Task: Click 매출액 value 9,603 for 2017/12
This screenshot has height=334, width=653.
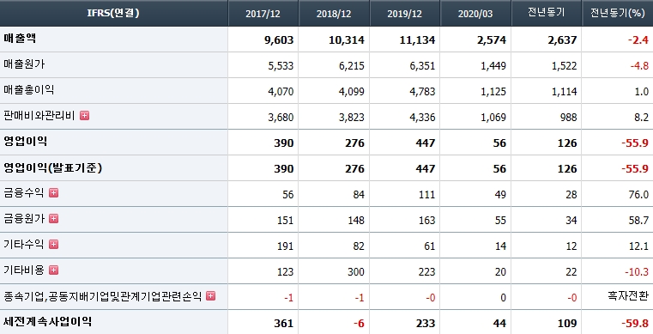Action: [x=279, y=40]
